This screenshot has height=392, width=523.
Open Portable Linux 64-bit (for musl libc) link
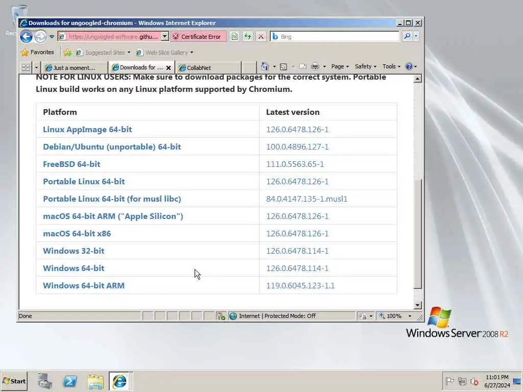click(x=112, y=199)
